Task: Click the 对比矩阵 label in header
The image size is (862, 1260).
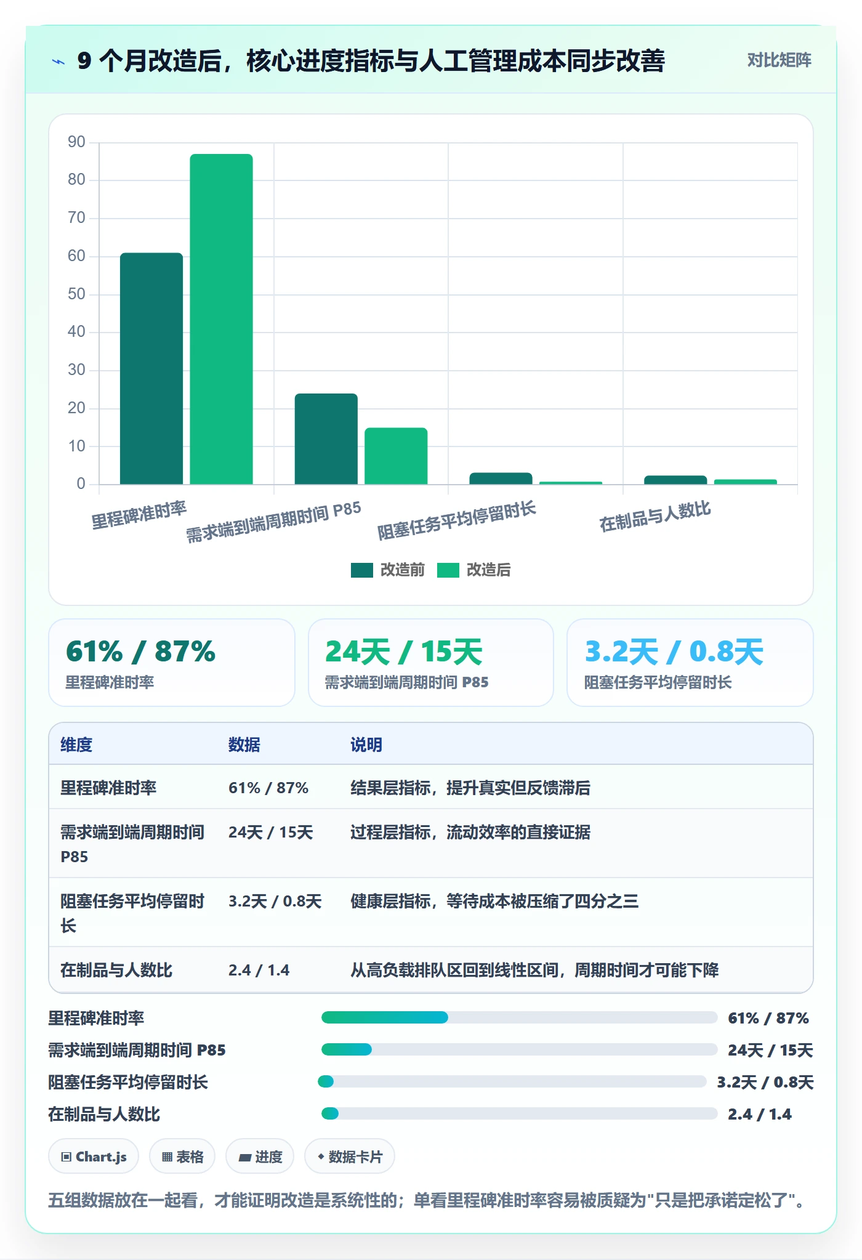Action: [x=779, y=60]
